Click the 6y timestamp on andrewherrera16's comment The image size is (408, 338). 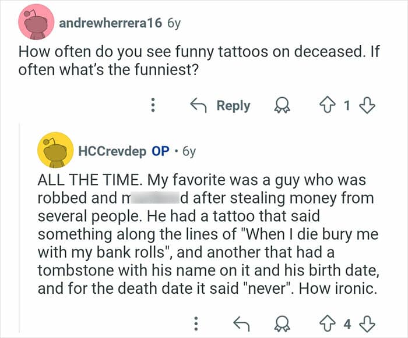pyautogui.click(x=174, y=24)
